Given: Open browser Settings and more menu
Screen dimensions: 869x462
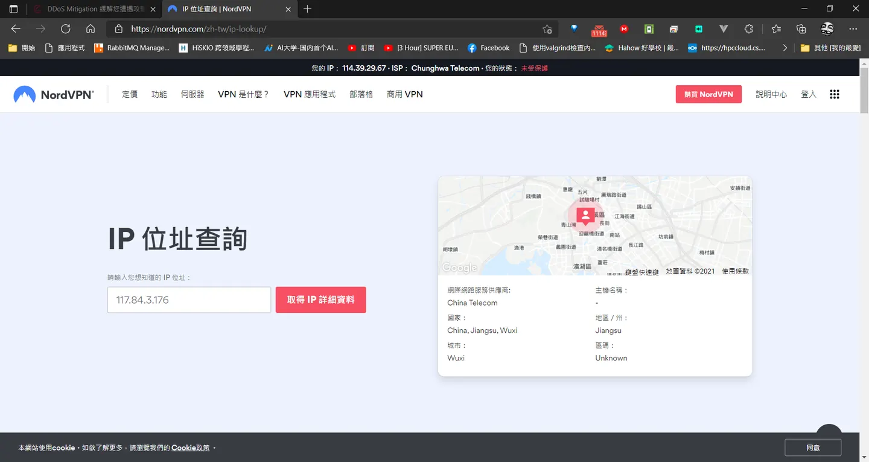Looking at the screenshot, I should tap(853, 28).
